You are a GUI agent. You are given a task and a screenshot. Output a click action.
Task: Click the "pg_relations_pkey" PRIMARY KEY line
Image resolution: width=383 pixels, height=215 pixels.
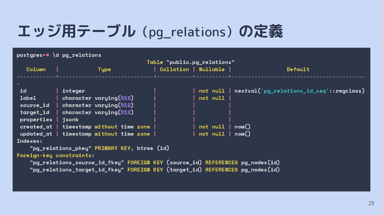click(99, 148)
